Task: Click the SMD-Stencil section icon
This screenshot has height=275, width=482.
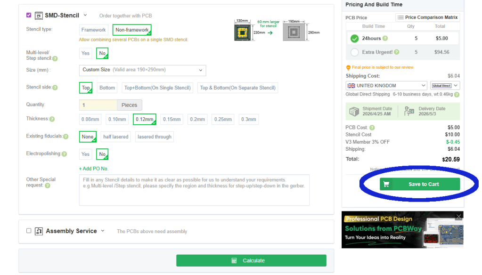Action: 39,16
